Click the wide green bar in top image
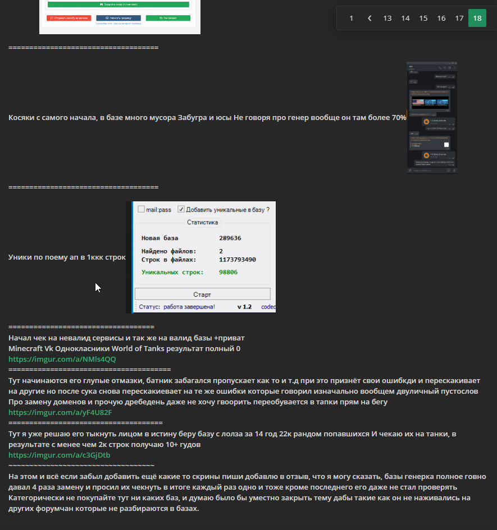The image size is (497, 530). pos(118,4)
